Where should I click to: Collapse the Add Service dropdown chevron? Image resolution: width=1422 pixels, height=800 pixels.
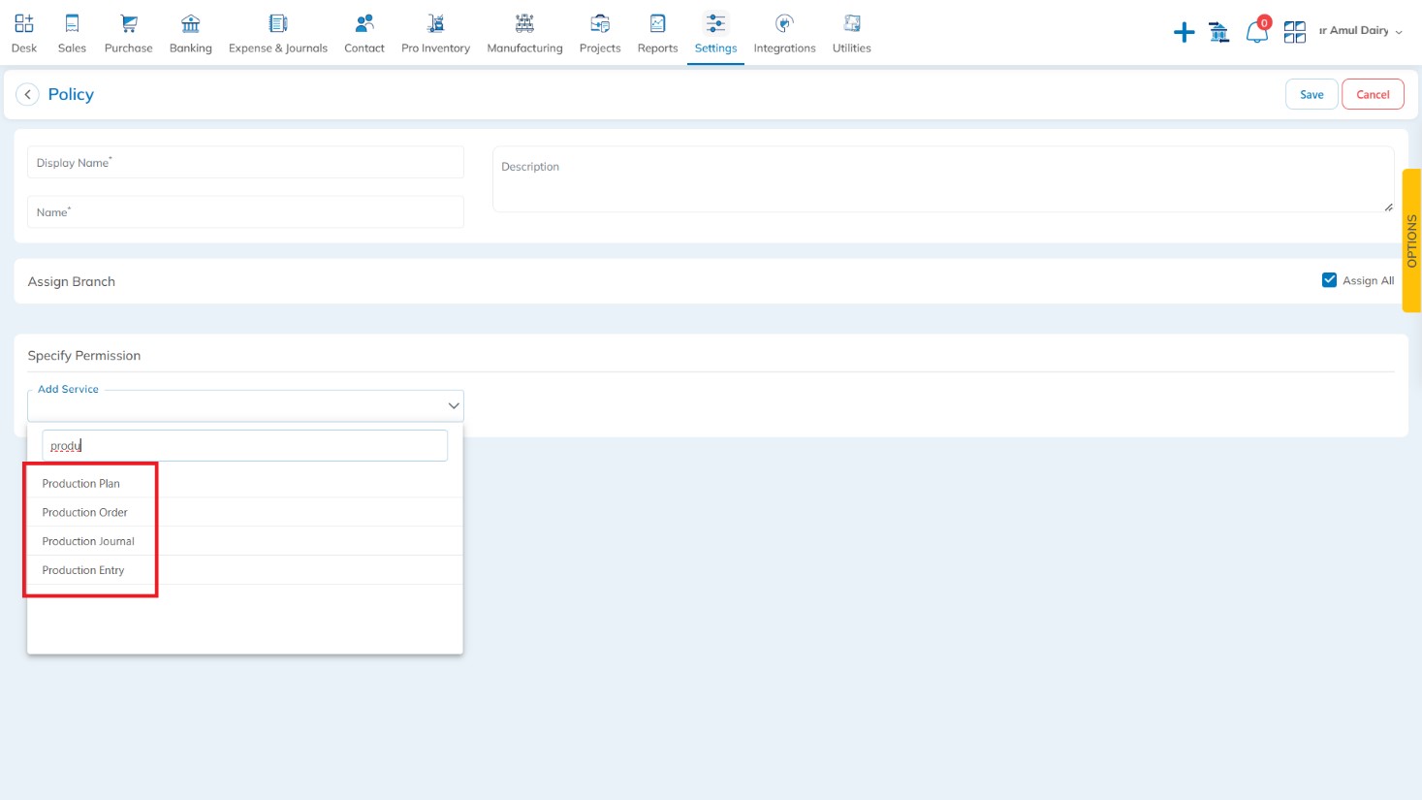click(x=453, y=405)
